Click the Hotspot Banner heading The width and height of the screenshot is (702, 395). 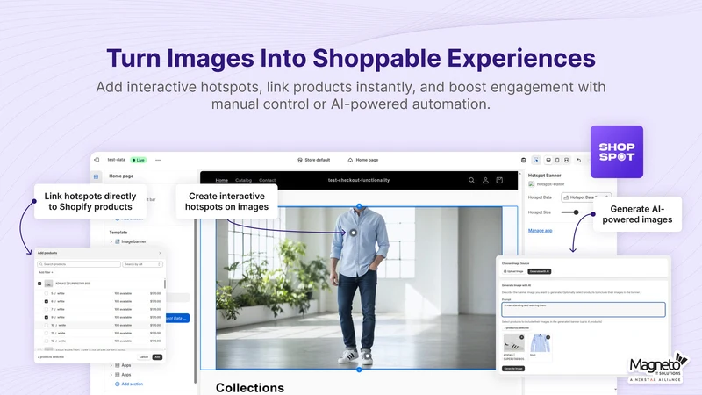pyautogui.click(x=544, y=176)
